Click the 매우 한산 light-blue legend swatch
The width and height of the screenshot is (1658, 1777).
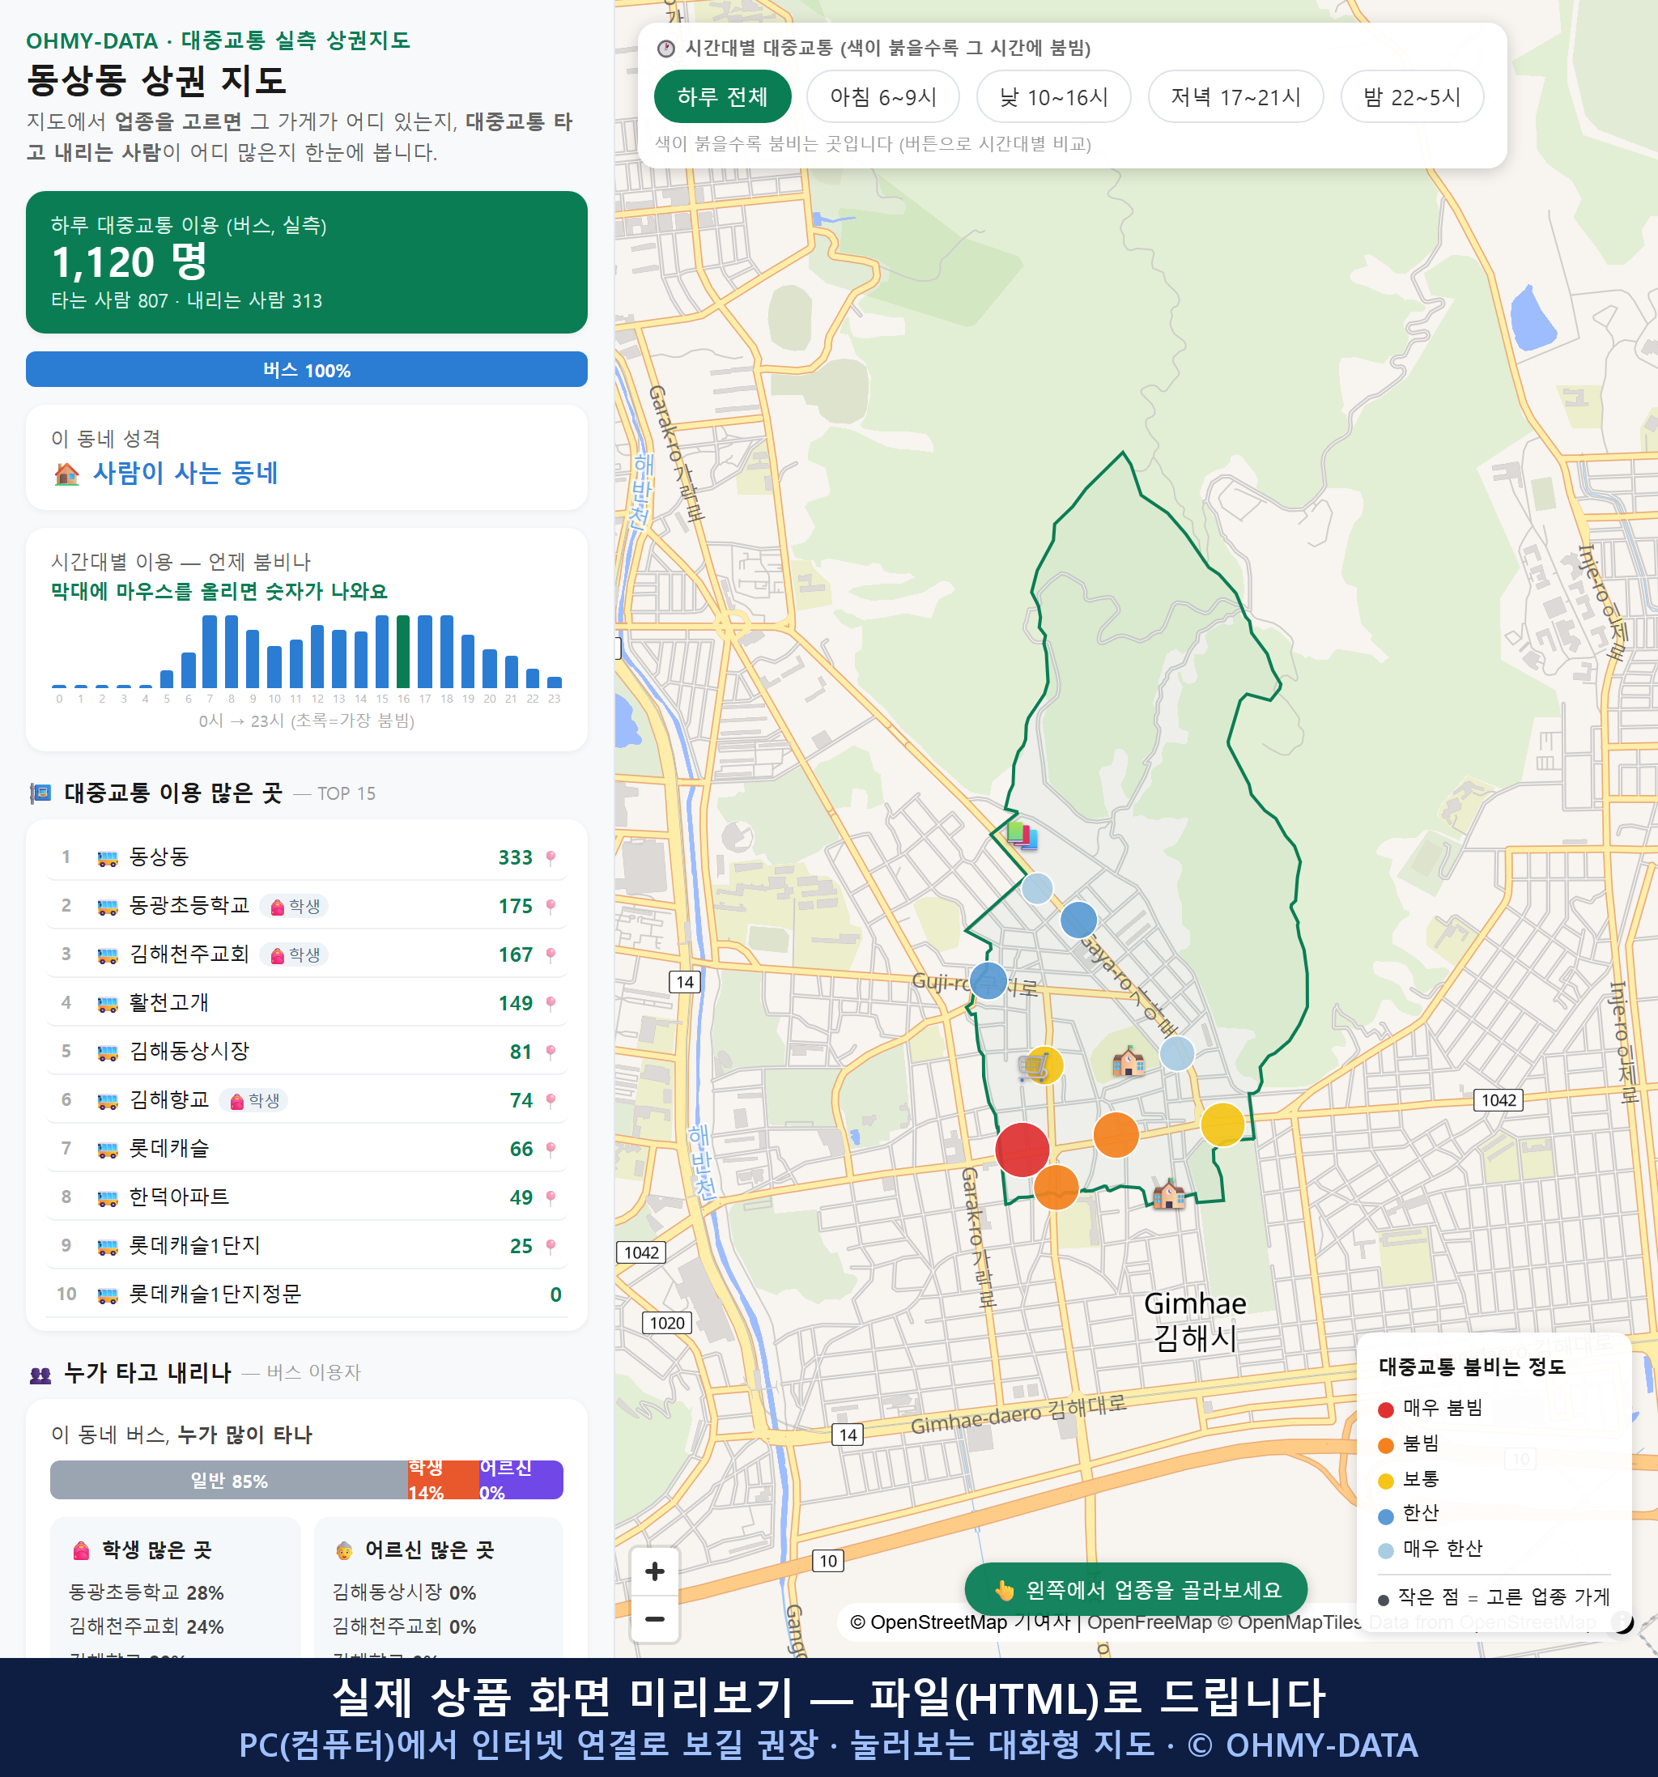[1385, 1551]
